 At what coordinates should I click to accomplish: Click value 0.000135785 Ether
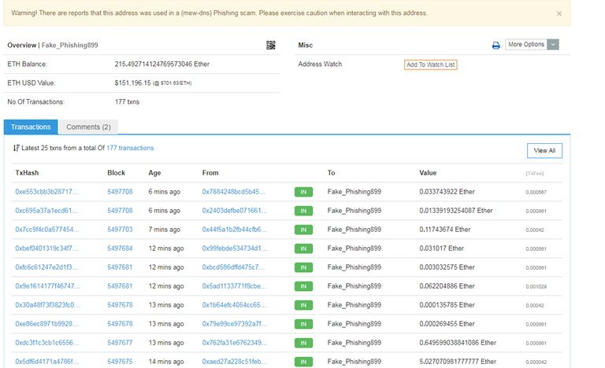click(x=447, y=305)
